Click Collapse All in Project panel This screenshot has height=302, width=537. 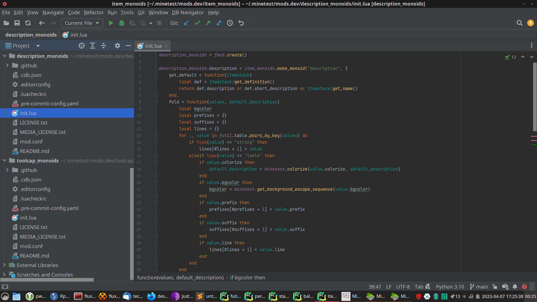pos(103,46)
